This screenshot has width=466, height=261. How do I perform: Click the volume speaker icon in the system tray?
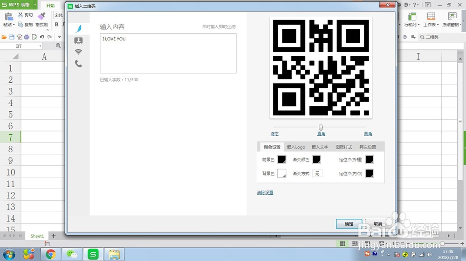point(430,254)
